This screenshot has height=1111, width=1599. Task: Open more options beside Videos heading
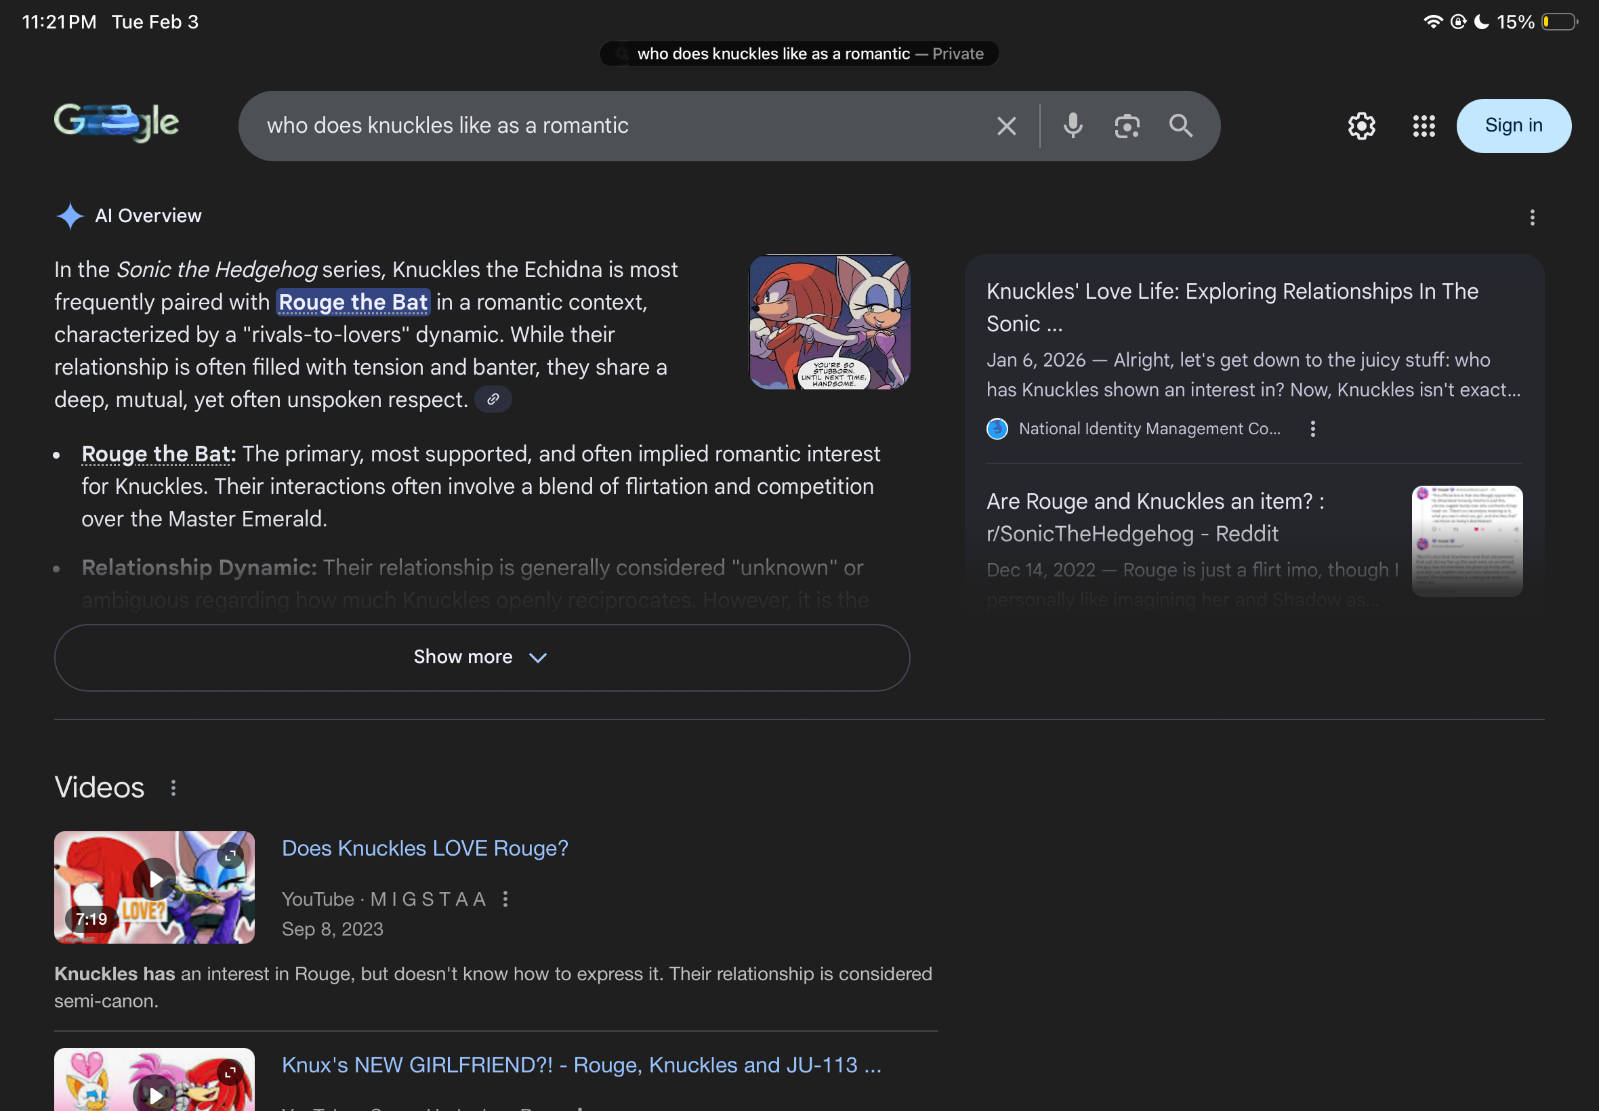coord(173,788)
